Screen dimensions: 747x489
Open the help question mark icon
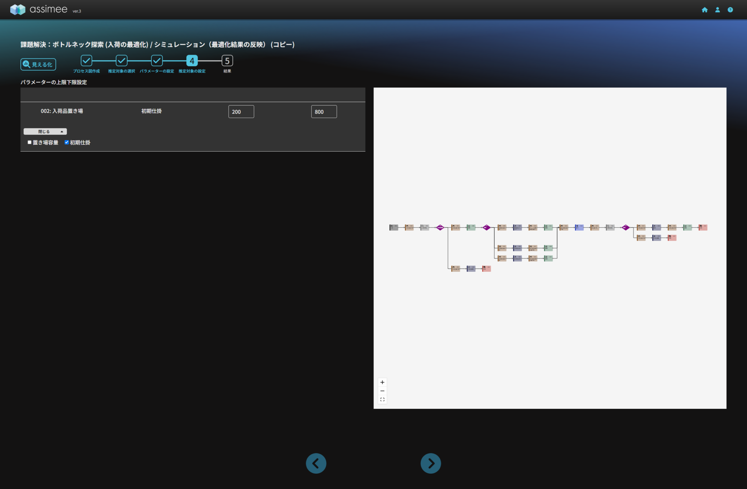pyautogui.click(x=730, y=10)
